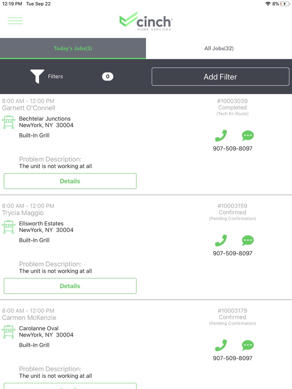Open Details for Trycia Maggio's job

[x=70, y=286]
